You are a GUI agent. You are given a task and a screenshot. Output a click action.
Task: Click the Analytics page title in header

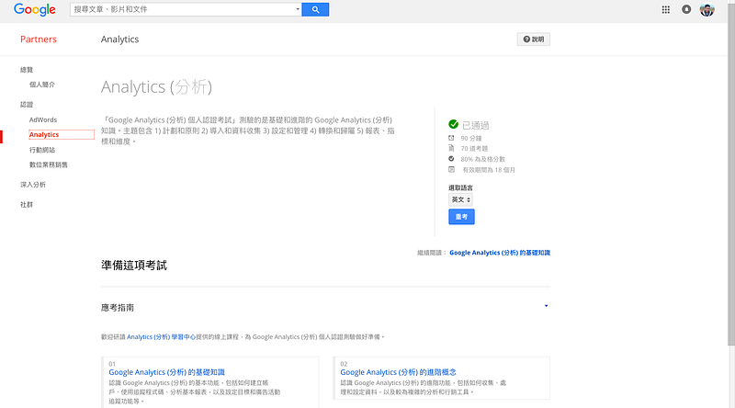point(120,40)
